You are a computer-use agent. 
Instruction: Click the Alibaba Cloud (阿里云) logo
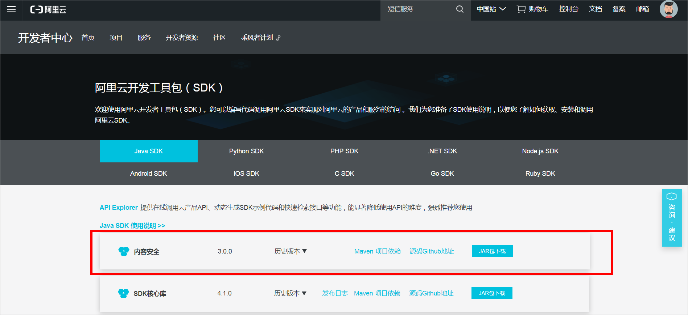48,10
